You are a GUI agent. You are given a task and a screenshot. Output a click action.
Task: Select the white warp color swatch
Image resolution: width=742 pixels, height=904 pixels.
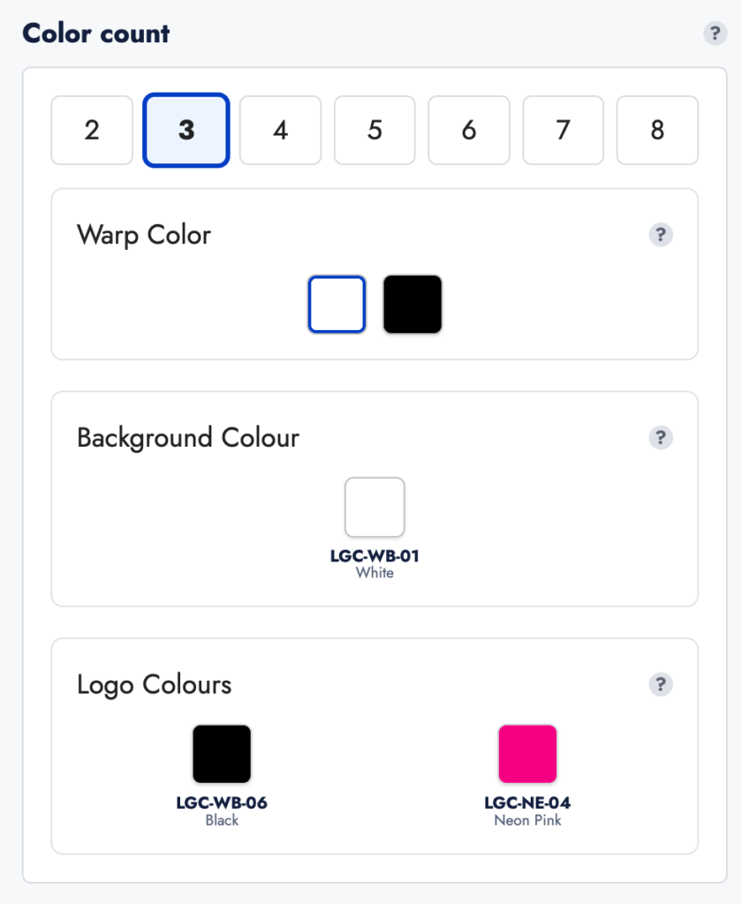click(x=337, y=305)
